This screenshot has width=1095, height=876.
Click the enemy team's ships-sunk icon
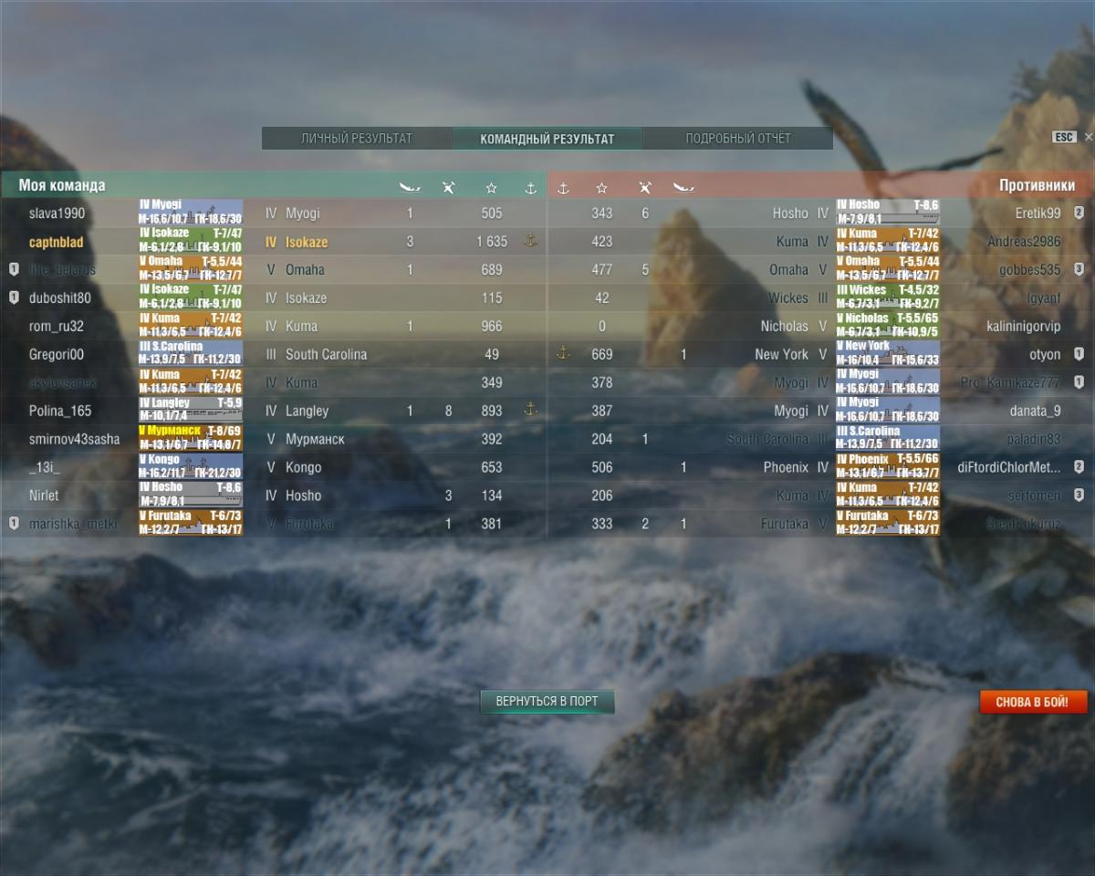683,188
